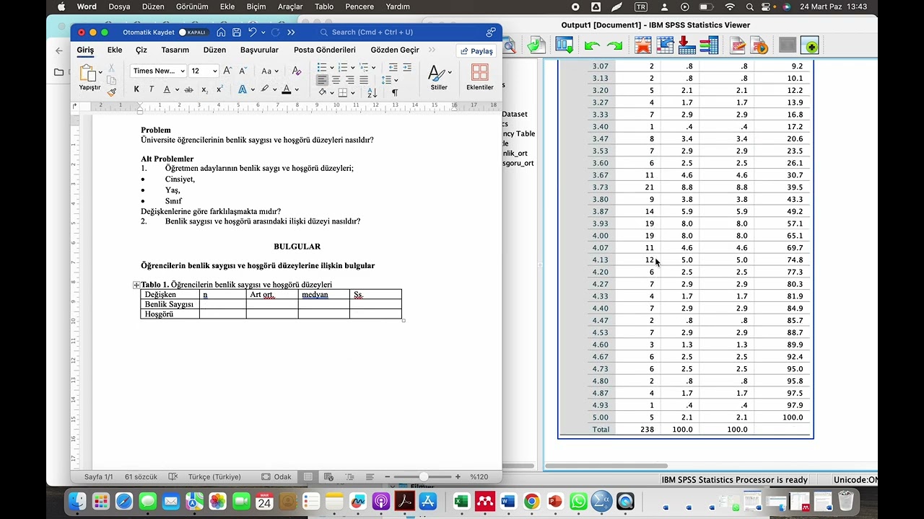This screenshot has width=924, height=519.
Task: Open borders dropdown arrow
Action: [353, 93]
